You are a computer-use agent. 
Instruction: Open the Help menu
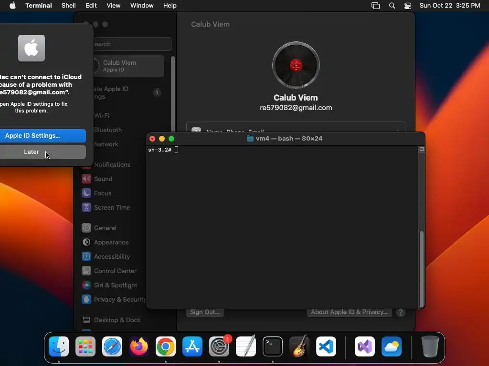tap(170, 6)
